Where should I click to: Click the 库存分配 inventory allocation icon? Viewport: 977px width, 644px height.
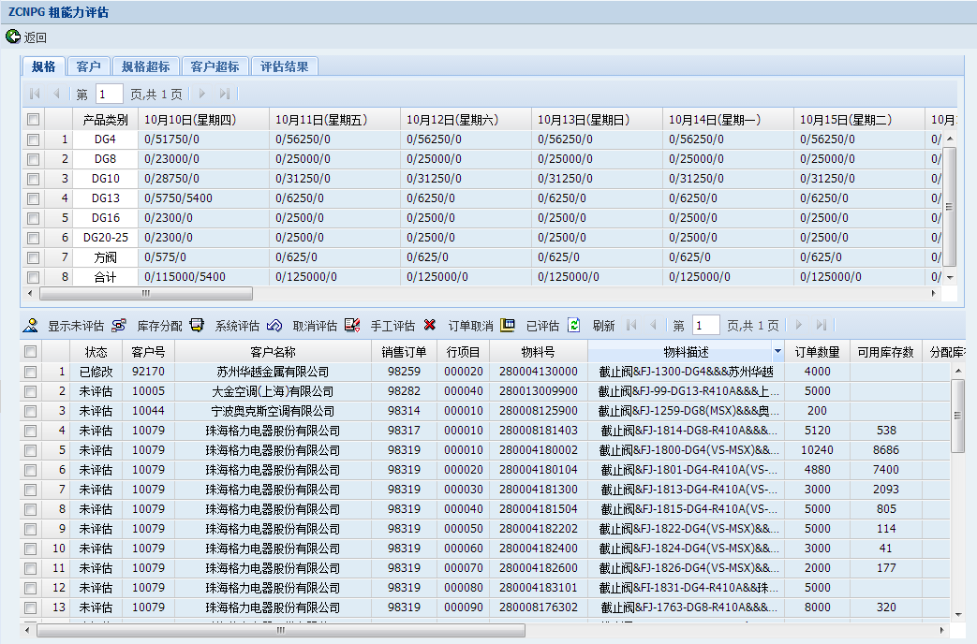pyautogui.click(x=119, y=326)
